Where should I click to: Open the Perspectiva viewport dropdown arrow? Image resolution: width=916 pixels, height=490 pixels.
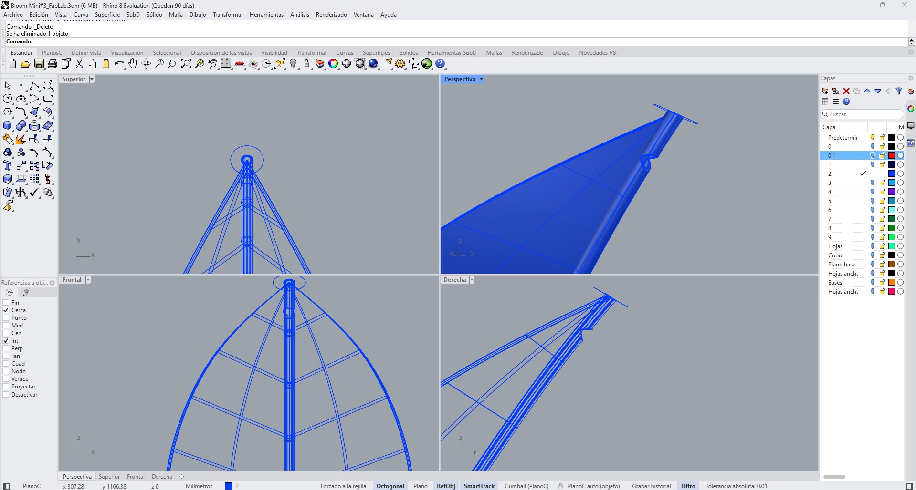tap(481, 79)
